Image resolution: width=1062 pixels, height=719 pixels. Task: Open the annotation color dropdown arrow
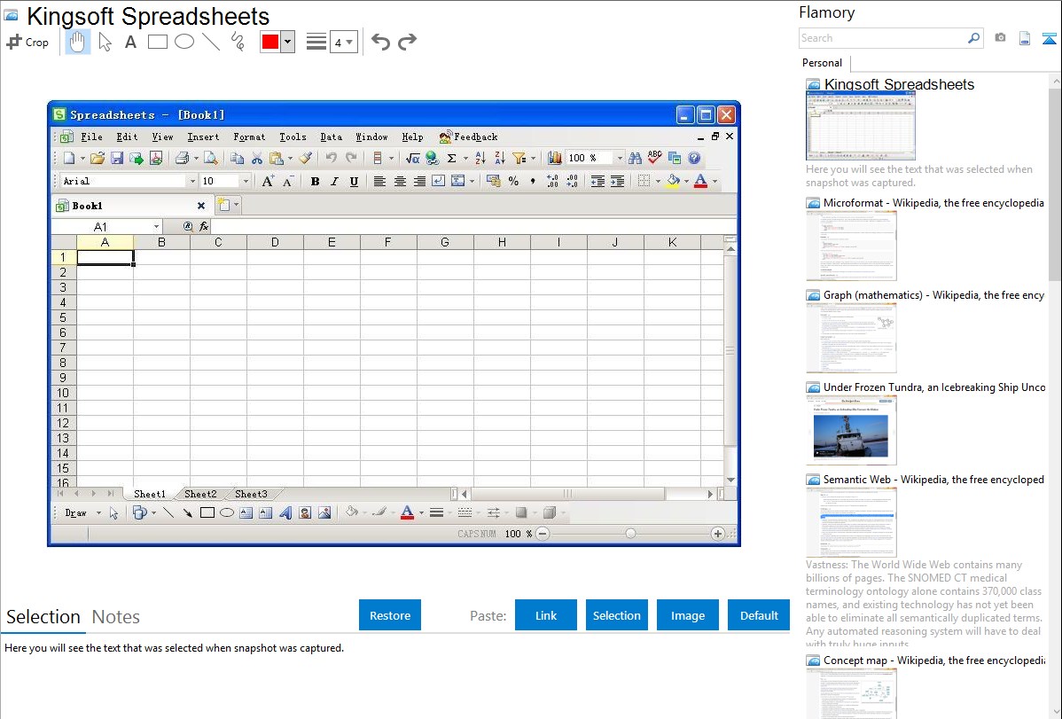287,42
